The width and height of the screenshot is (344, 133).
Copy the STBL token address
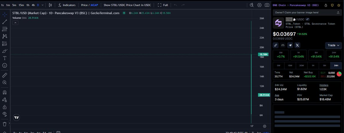coord(294,19)
